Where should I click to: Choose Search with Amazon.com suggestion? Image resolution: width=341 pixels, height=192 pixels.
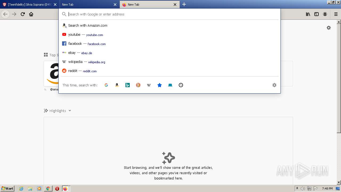tap(169, 26)
